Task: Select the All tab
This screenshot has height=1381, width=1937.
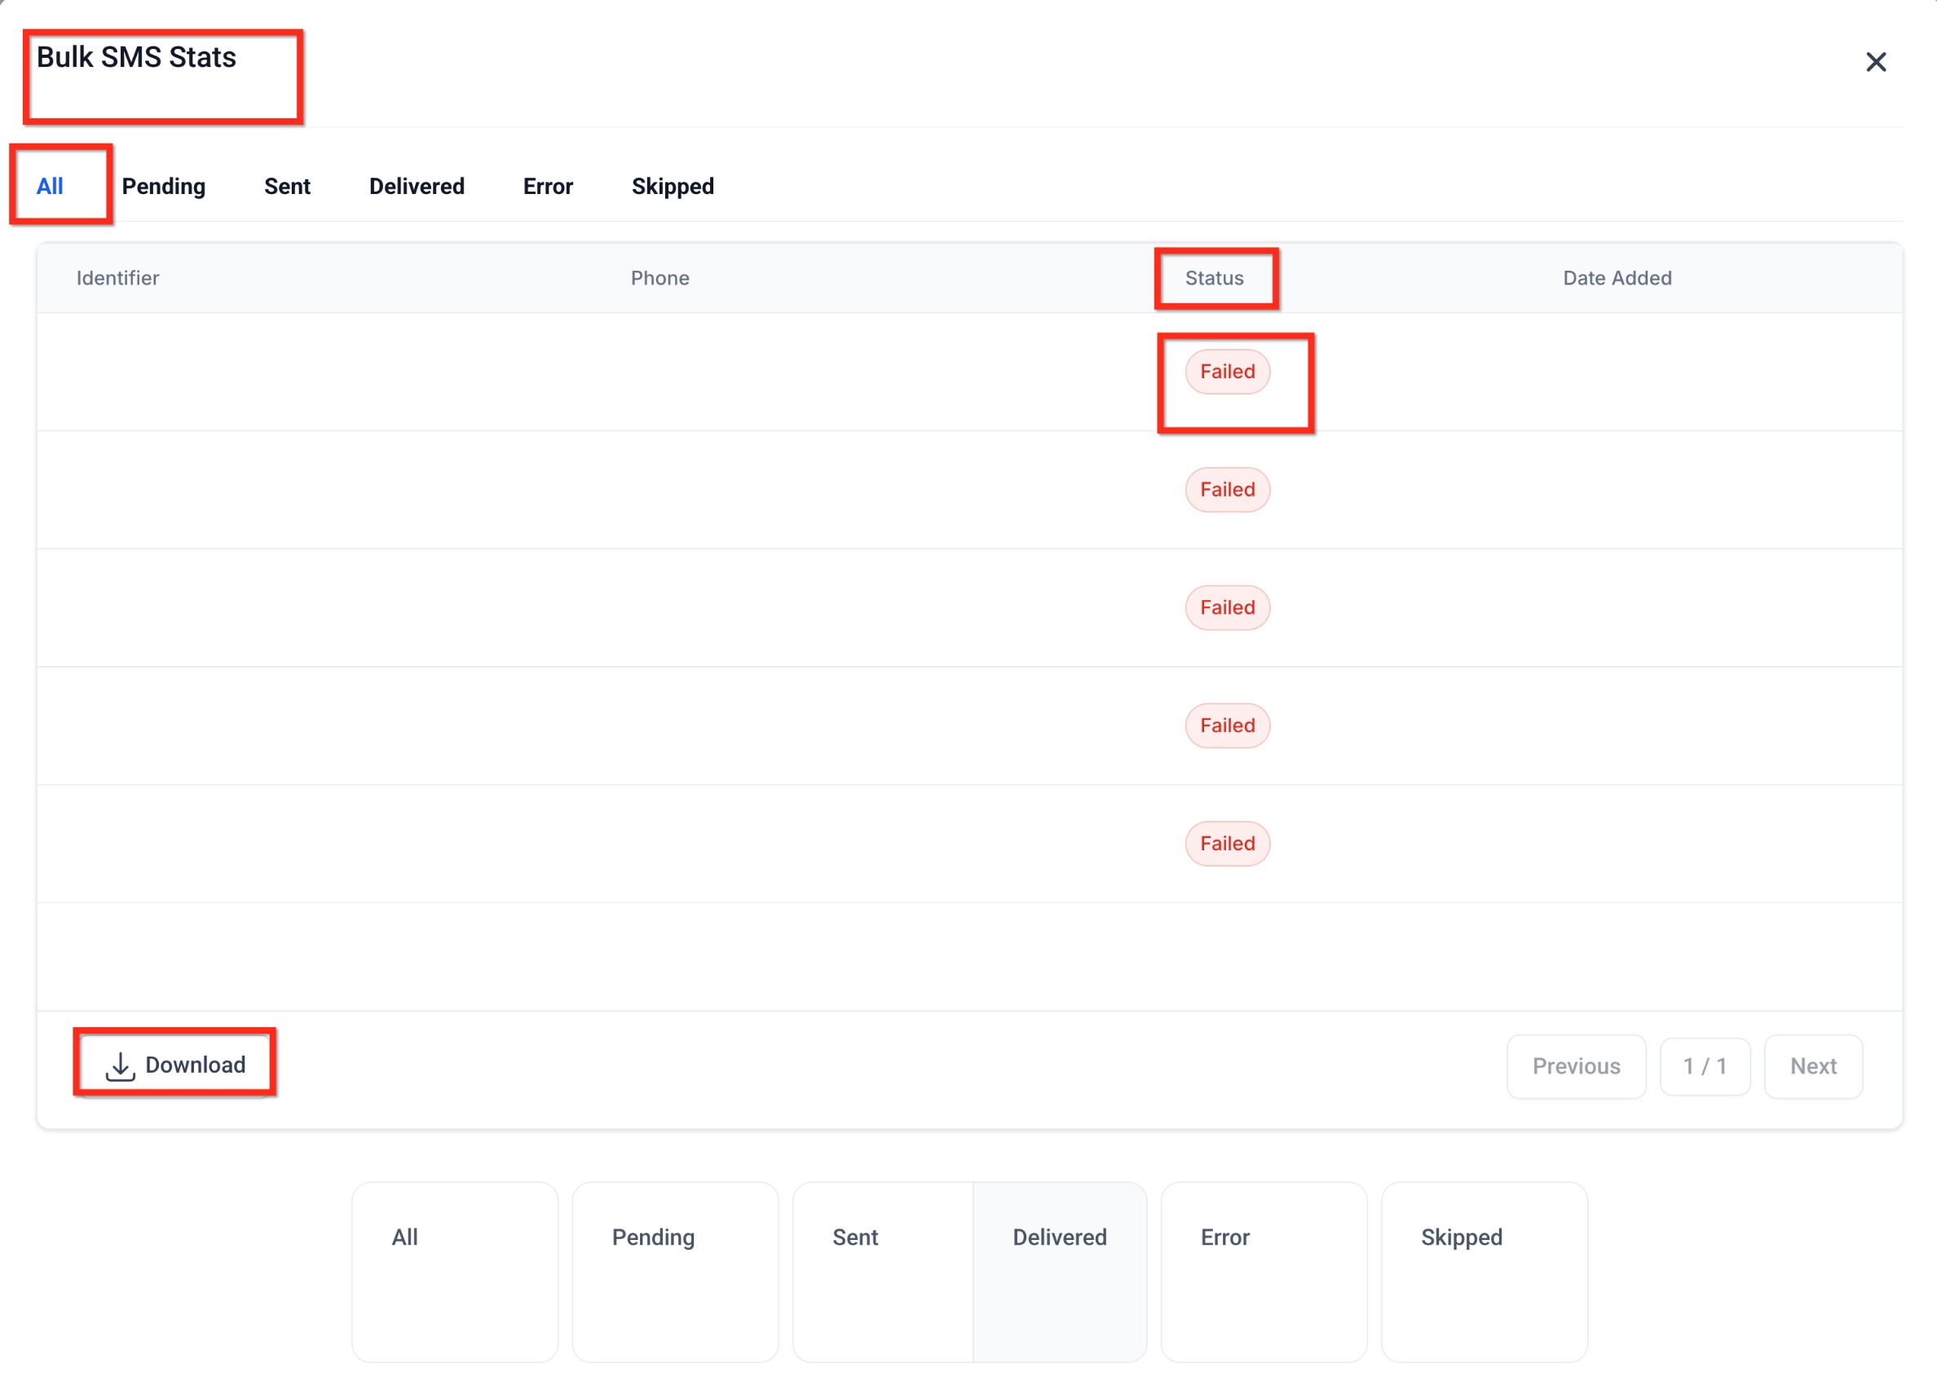Action: pos(49,186)
